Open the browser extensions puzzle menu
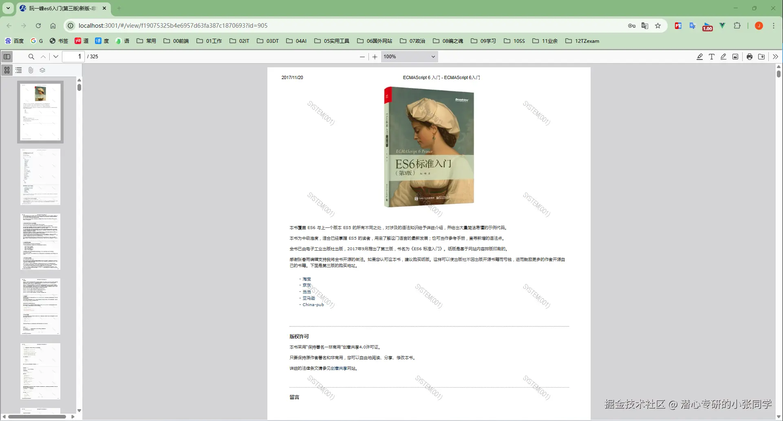Viewport: 783px width, 421px height. click(x=737, y=26)
